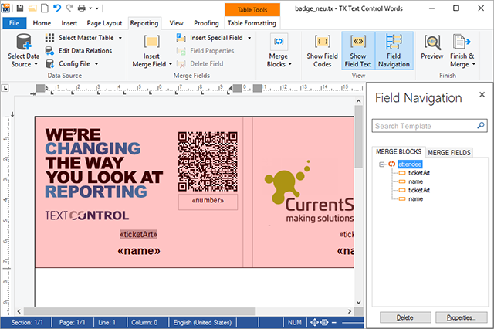This screenshot has height=329, width=494.
Task: Click Select Master Table
Action: click(x=86, y=38)
